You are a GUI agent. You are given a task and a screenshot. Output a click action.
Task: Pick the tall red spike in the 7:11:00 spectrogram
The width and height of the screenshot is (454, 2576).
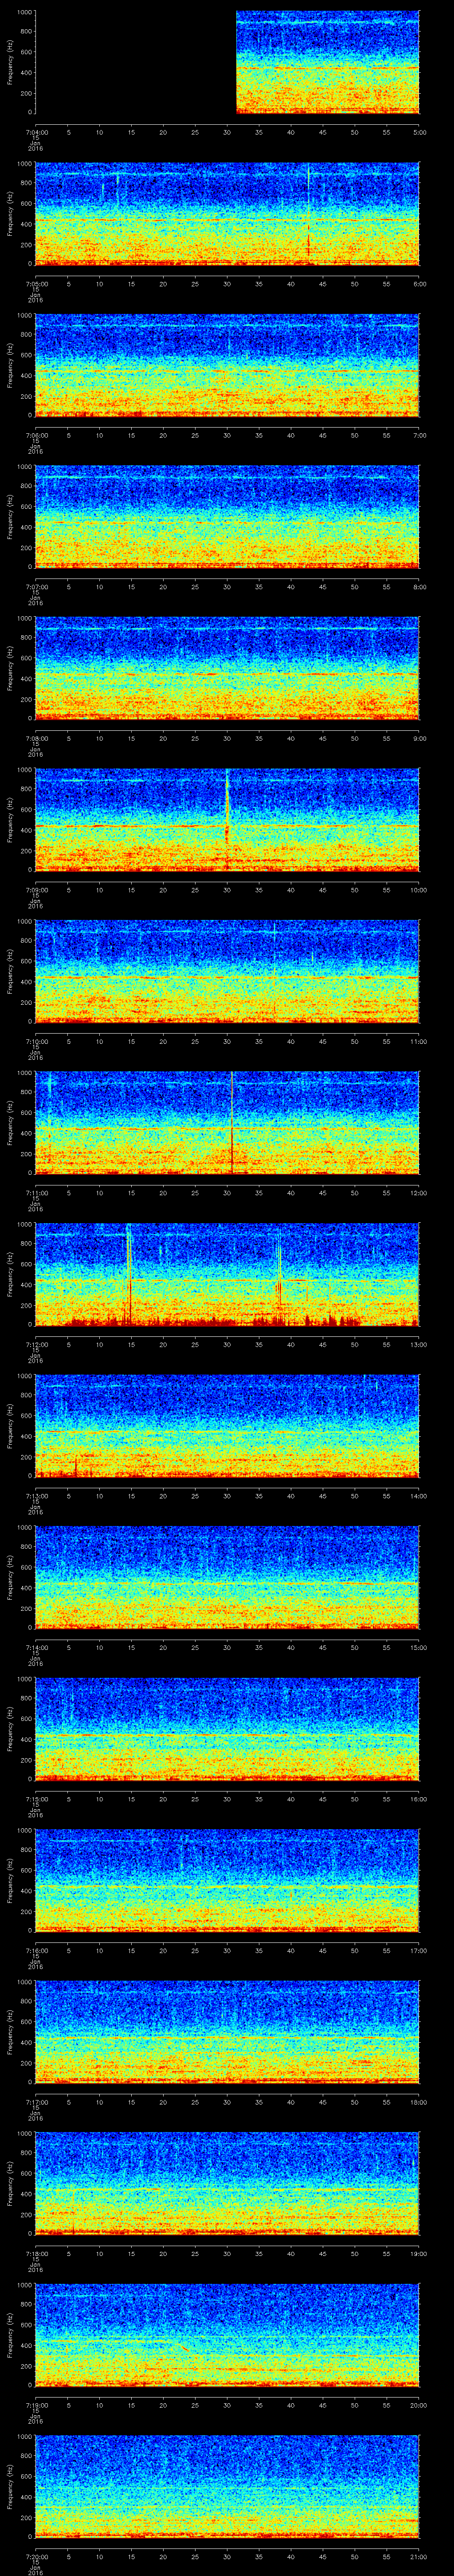pyautogui.click(x=231, y=1120)
